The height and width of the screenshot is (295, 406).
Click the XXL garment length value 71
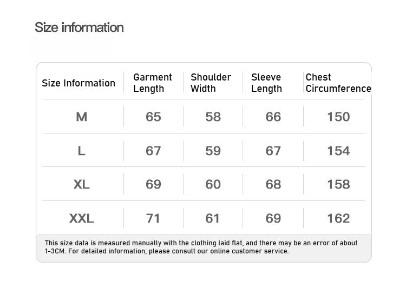click(153, 218)
